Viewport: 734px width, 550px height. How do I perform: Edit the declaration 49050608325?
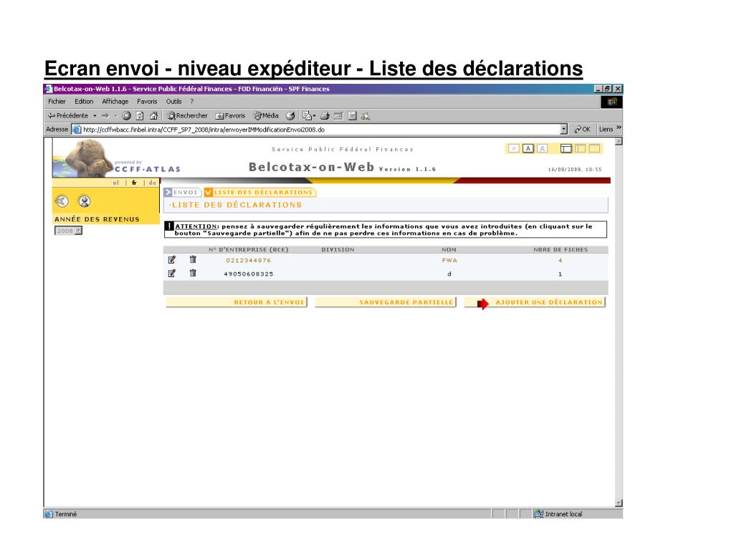[172, 274]
